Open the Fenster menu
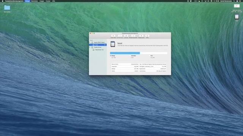 coord(48,1)
